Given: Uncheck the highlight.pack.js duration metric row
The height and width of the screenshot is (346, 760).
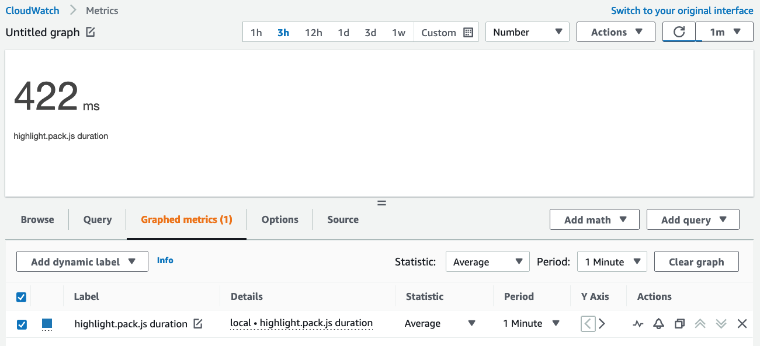Looking at the screenshot, I should (x=22, y=323).
